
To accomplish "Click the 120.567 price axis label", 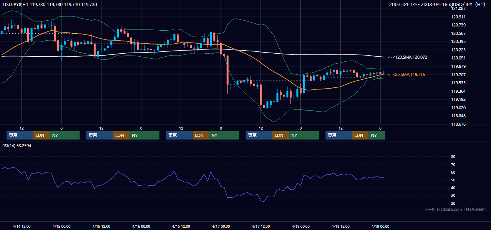I will tap(459, 33).
